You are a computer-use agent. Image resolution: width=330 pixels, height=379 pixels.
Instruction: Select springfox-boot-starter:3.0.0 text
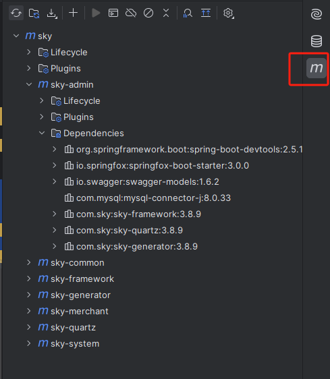pos(163,166)
